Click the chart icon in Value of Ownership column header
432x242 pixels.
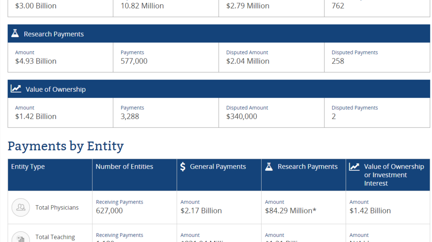pyautogui.click(x=355, y=166)
